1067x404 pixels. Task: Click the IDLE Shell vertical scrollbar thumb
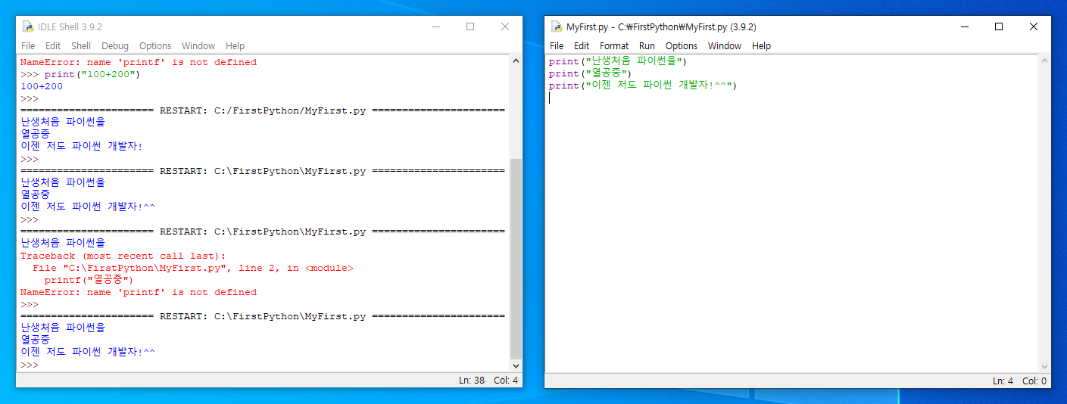pos(516,259)
